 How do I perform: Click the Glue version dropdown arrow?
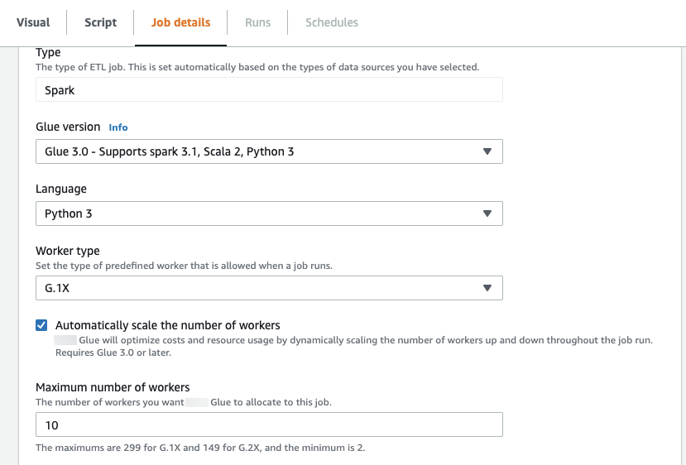pos(487,151)
